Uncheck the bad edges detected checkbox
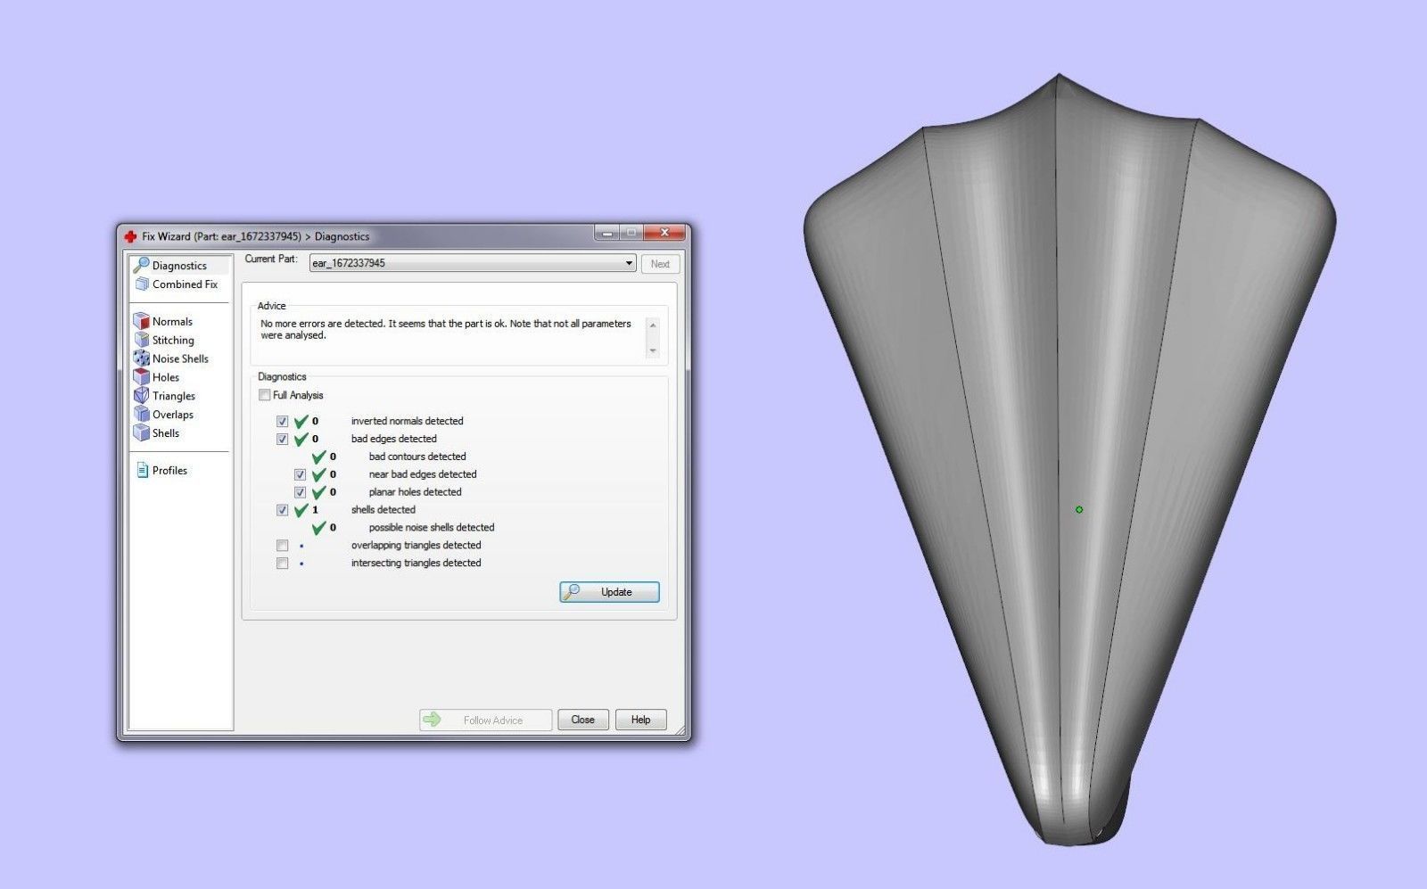This screenshot has width=1427, height=889. click(x=282, y=439)
